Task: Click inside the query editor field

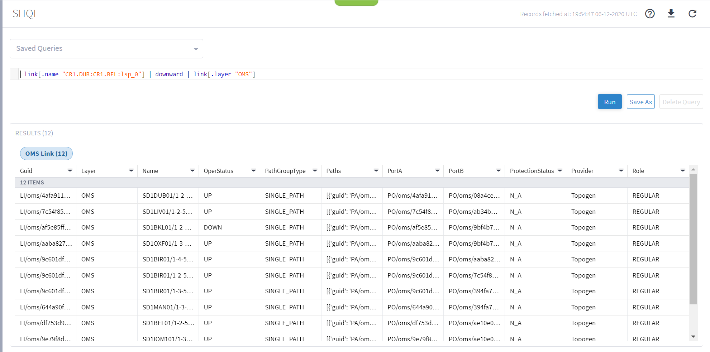Action: pyautogui.click(x=323, y=74)
